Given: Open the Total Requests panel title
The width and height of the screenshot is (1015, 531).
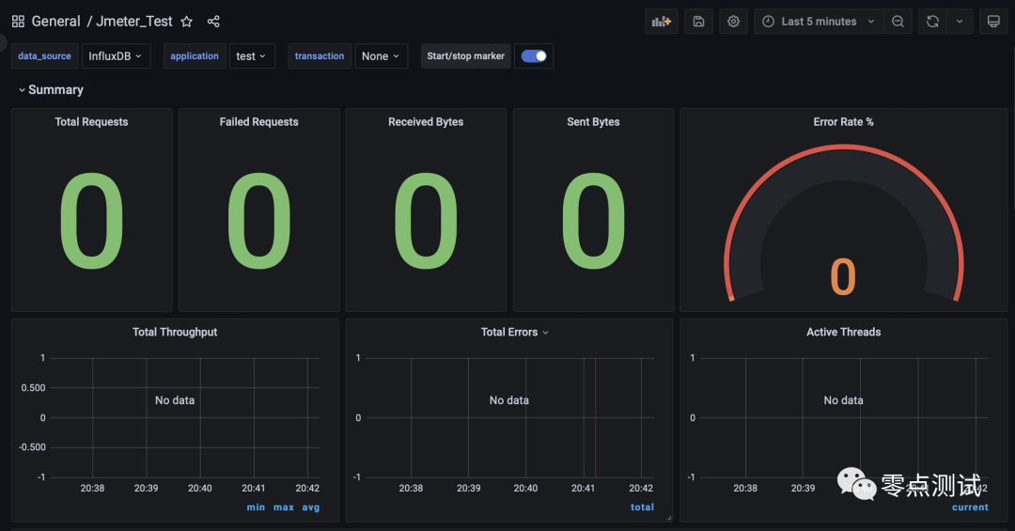Looking at the screenshot, I should (x=91, y=122).
